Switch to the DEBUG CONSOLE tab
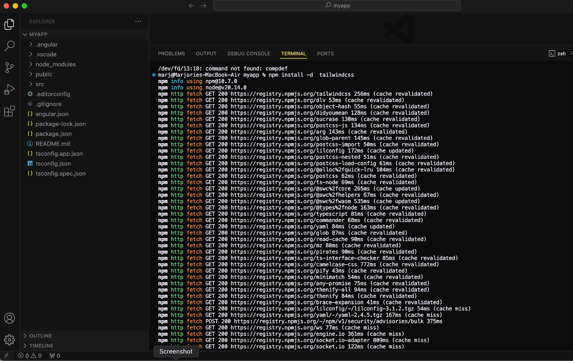The height and width of the screenshot is (361, 573). (249, 54)
